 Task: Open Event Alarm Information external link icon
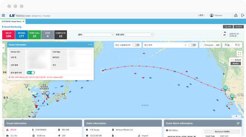(238, 123)
